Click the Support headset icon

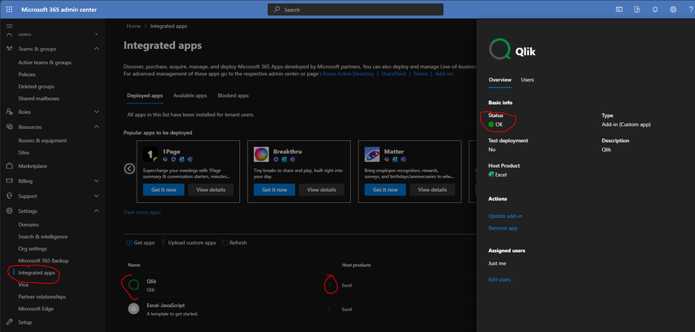pos(9,196)
